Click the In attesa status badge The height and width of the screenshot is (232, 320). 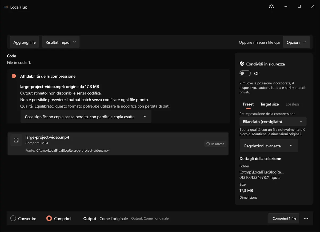215,144
